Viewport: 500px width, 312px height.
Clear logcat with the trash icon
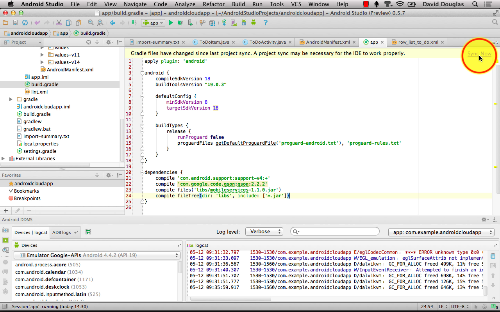click(493, 256)
